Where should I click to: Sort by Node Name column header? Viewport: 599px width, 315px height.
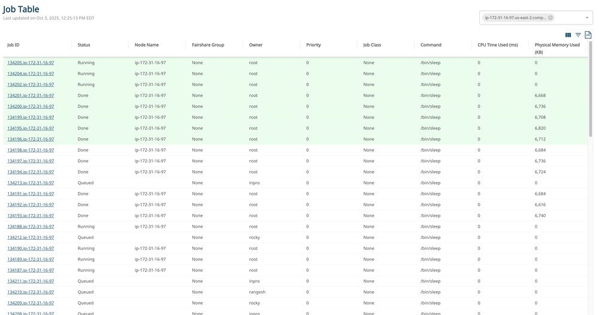coord(147,45)
